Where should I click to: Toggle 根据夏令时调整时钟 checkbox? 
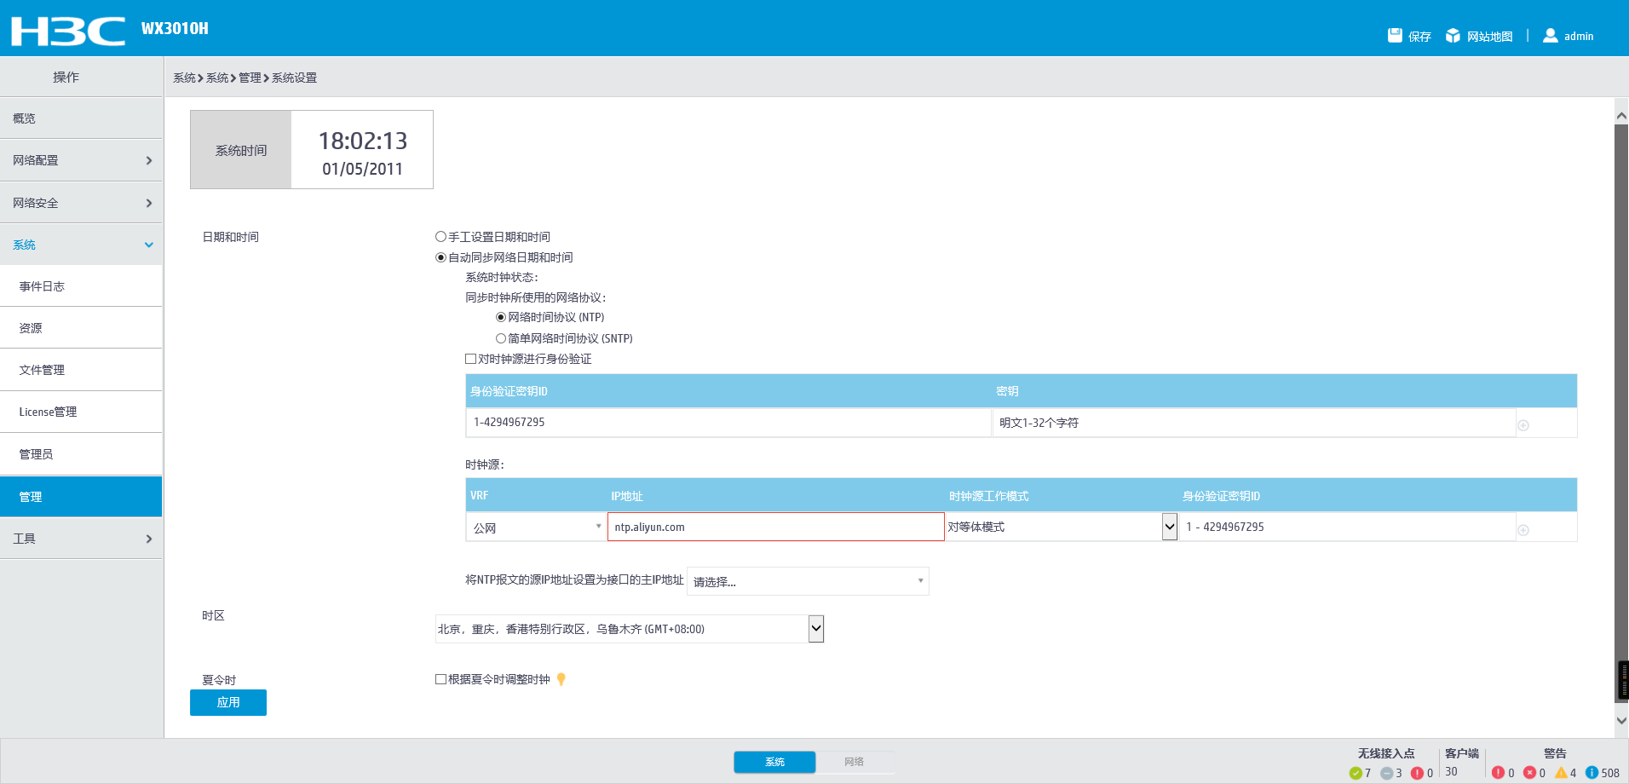440,679
